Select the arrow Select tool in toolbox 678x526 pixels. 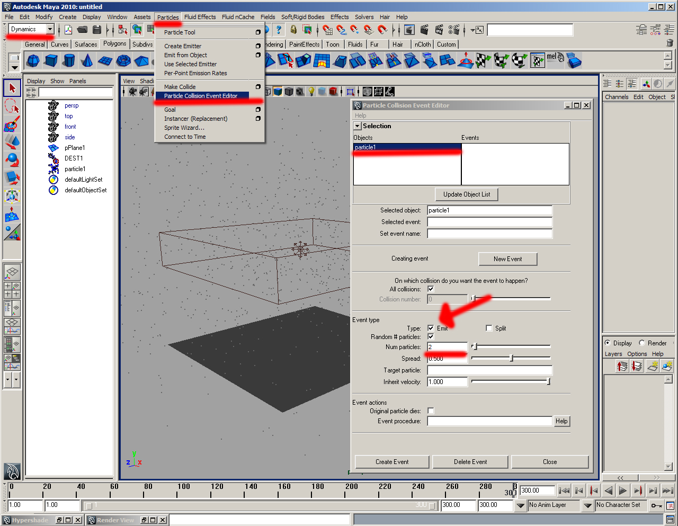pos(12,88)
